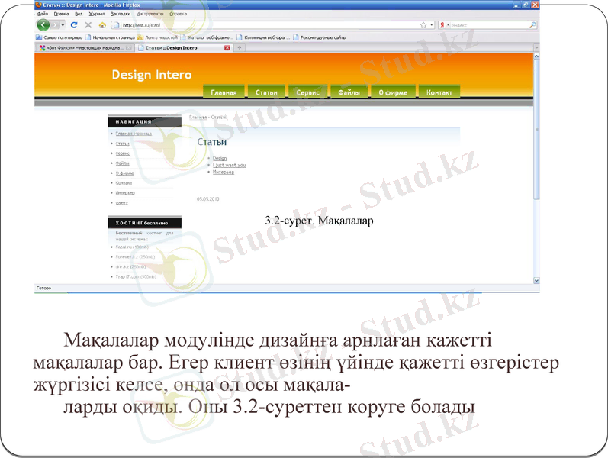Close the Статьи :: Design Intero tab

click(x=227, y=48)
